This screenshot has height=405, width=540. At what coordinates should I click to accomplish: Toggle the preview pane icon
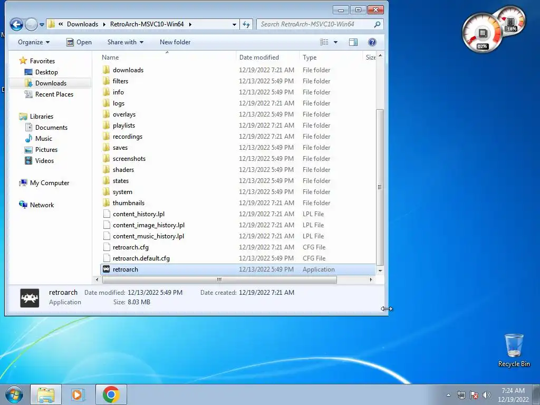353,42
